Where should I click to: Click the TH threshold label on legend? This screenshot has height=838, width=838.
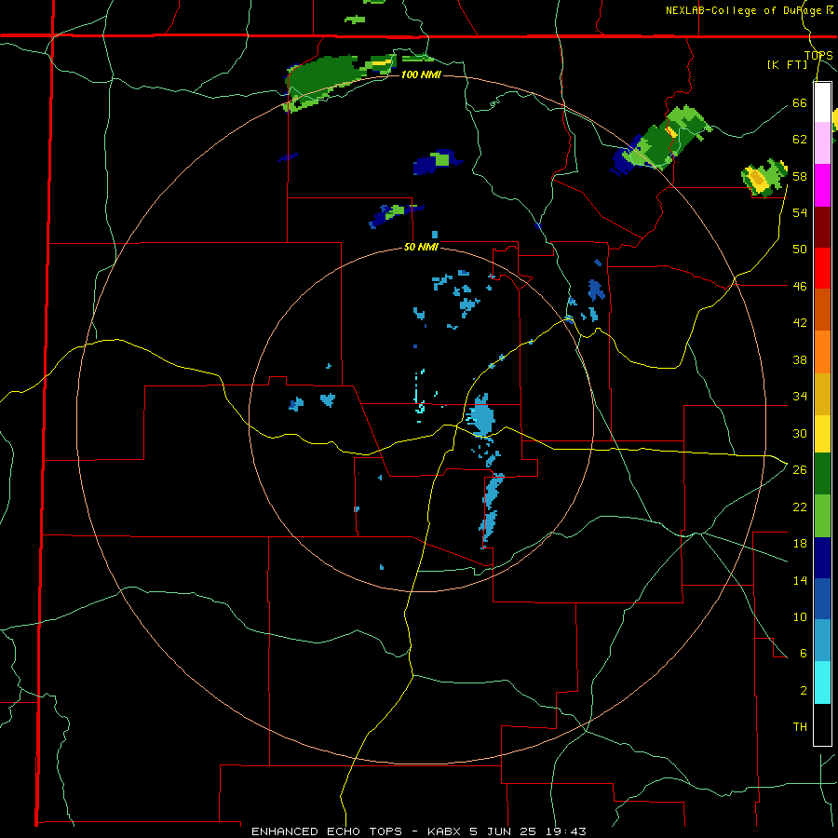(800, 727)
